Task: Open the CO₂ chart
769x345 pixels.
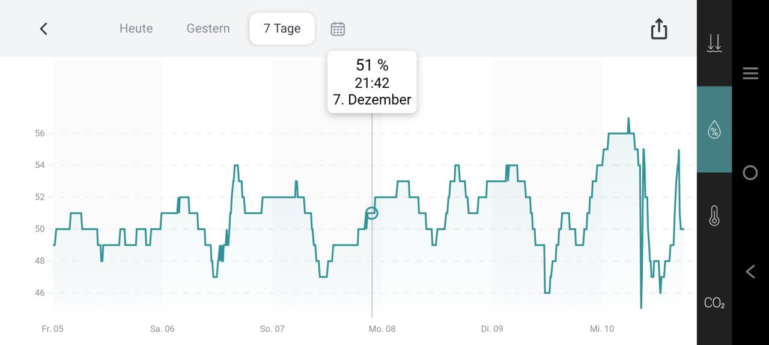Action: pos(714,303)
